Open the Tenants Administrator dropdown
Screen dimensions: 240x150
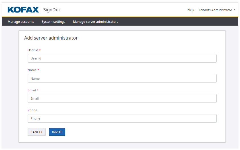pyautogui.click(x=216, y=10)
